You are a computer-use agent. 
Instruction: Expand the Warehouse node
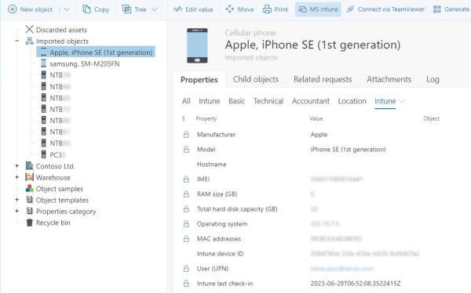tap(16, 177)
